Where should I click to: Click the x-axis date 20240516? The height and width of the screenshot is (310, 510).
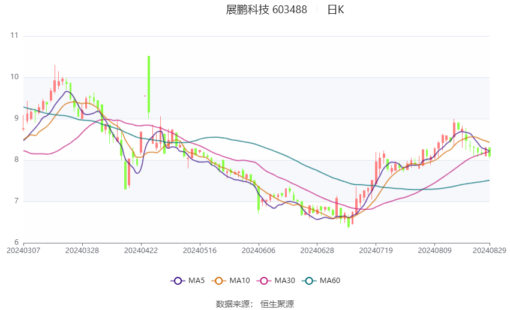tap(200, 251)
